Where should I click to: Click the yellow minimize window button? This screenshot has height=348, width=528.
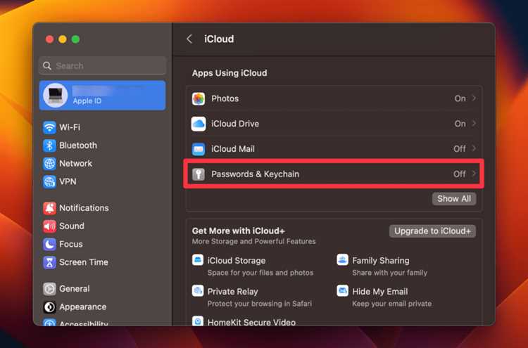(x=63, y=39)
